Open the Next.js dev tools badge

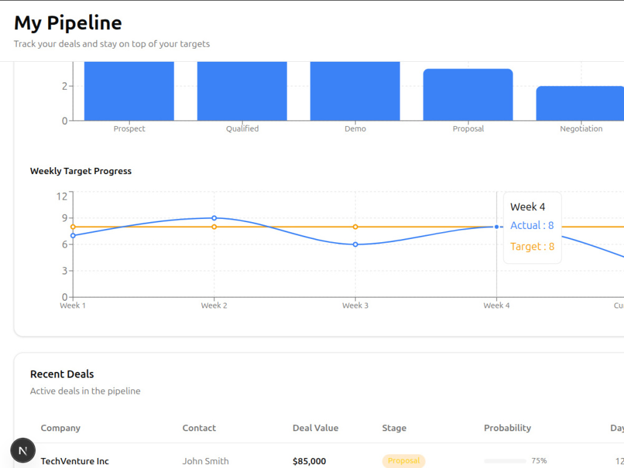23,451
